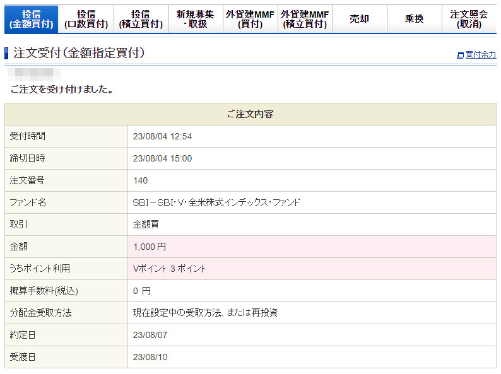
Task: Open the 外貨建MMF(買付) tab
Action: click(x=250, y=19)
